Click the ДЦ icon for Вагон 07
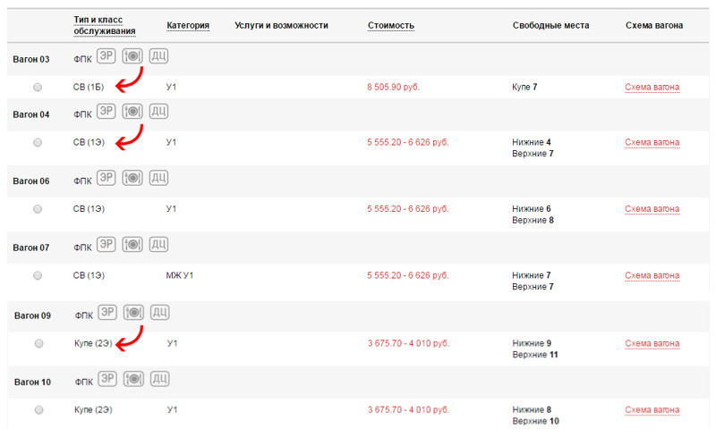Viewport: 716px width, 437px height. [158, 245]
